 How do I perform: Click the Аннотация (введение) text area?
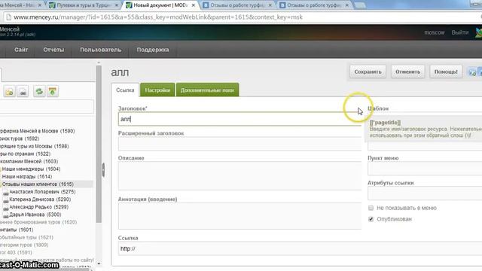(239, 216)
